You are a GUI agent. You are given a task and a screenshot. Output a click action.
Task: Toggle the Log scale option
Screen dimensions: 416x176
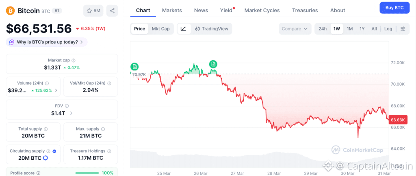tap(388, 29)
